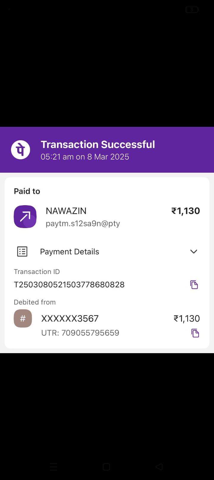Click the Payment Details list icon
The height and width of the screenshot is (480, 214).
click(x=22, y=252)
